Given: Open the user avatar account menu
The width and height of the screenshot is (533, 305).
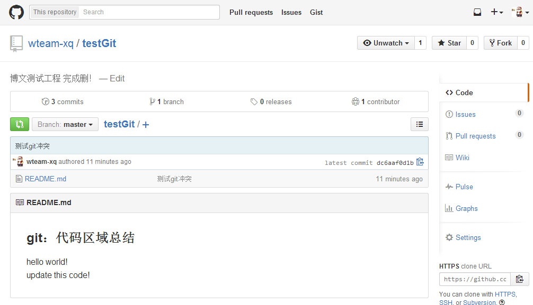Looking at the screenshot, I should pyautogui.click(x=520, y=12).
